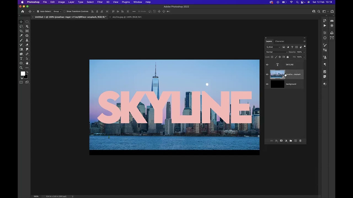The image size is (353, 198).
Task: Open the Opacity slider dropdown arrow
Action: tap(304, 52)
